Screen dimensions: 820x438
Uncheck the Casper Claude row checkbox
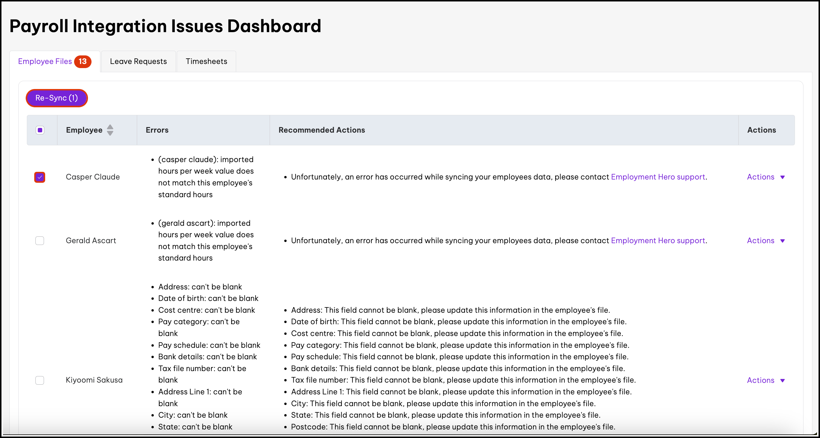40,177
